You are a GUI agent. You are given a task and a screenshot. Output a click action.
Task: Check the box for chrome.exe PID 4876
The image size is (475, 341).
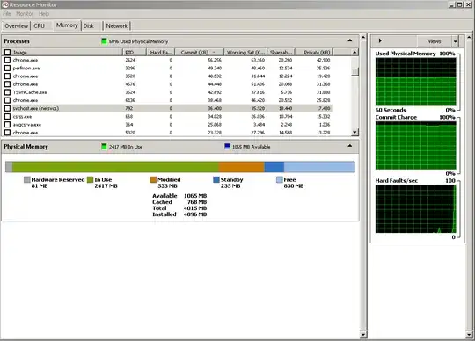click(8, 84)
